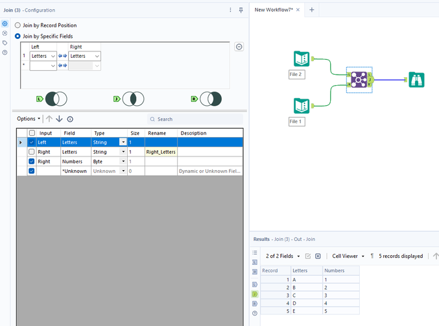Viewport: 439px width, 326px height.
Task: Swap fields arrows in join row 1
Action: coord(62,56)
